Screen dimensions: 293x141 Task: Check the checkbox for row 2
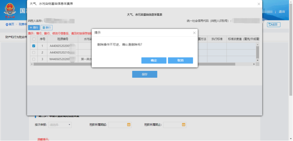point(34,53)
